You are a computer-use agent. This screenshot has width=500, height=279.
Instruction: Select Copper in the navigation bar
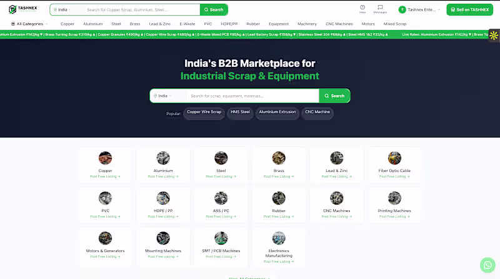(x=67, y=24)
